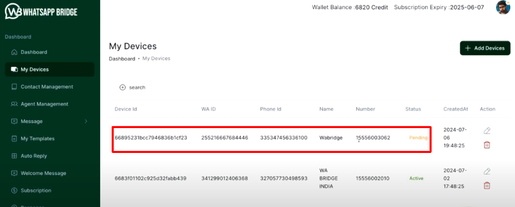Delete the WA BRIDGE INDIA device
Screen dimensions: 515x207
coord(487,185)
